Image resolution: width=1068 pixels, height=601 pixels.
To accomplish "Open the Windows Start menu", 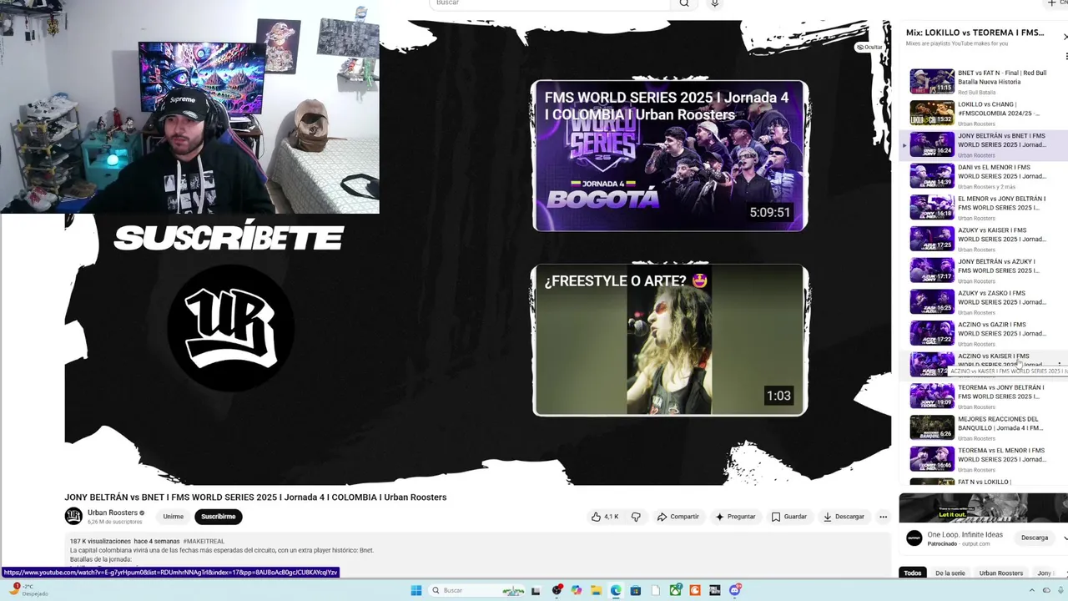I will pos(416,590).
